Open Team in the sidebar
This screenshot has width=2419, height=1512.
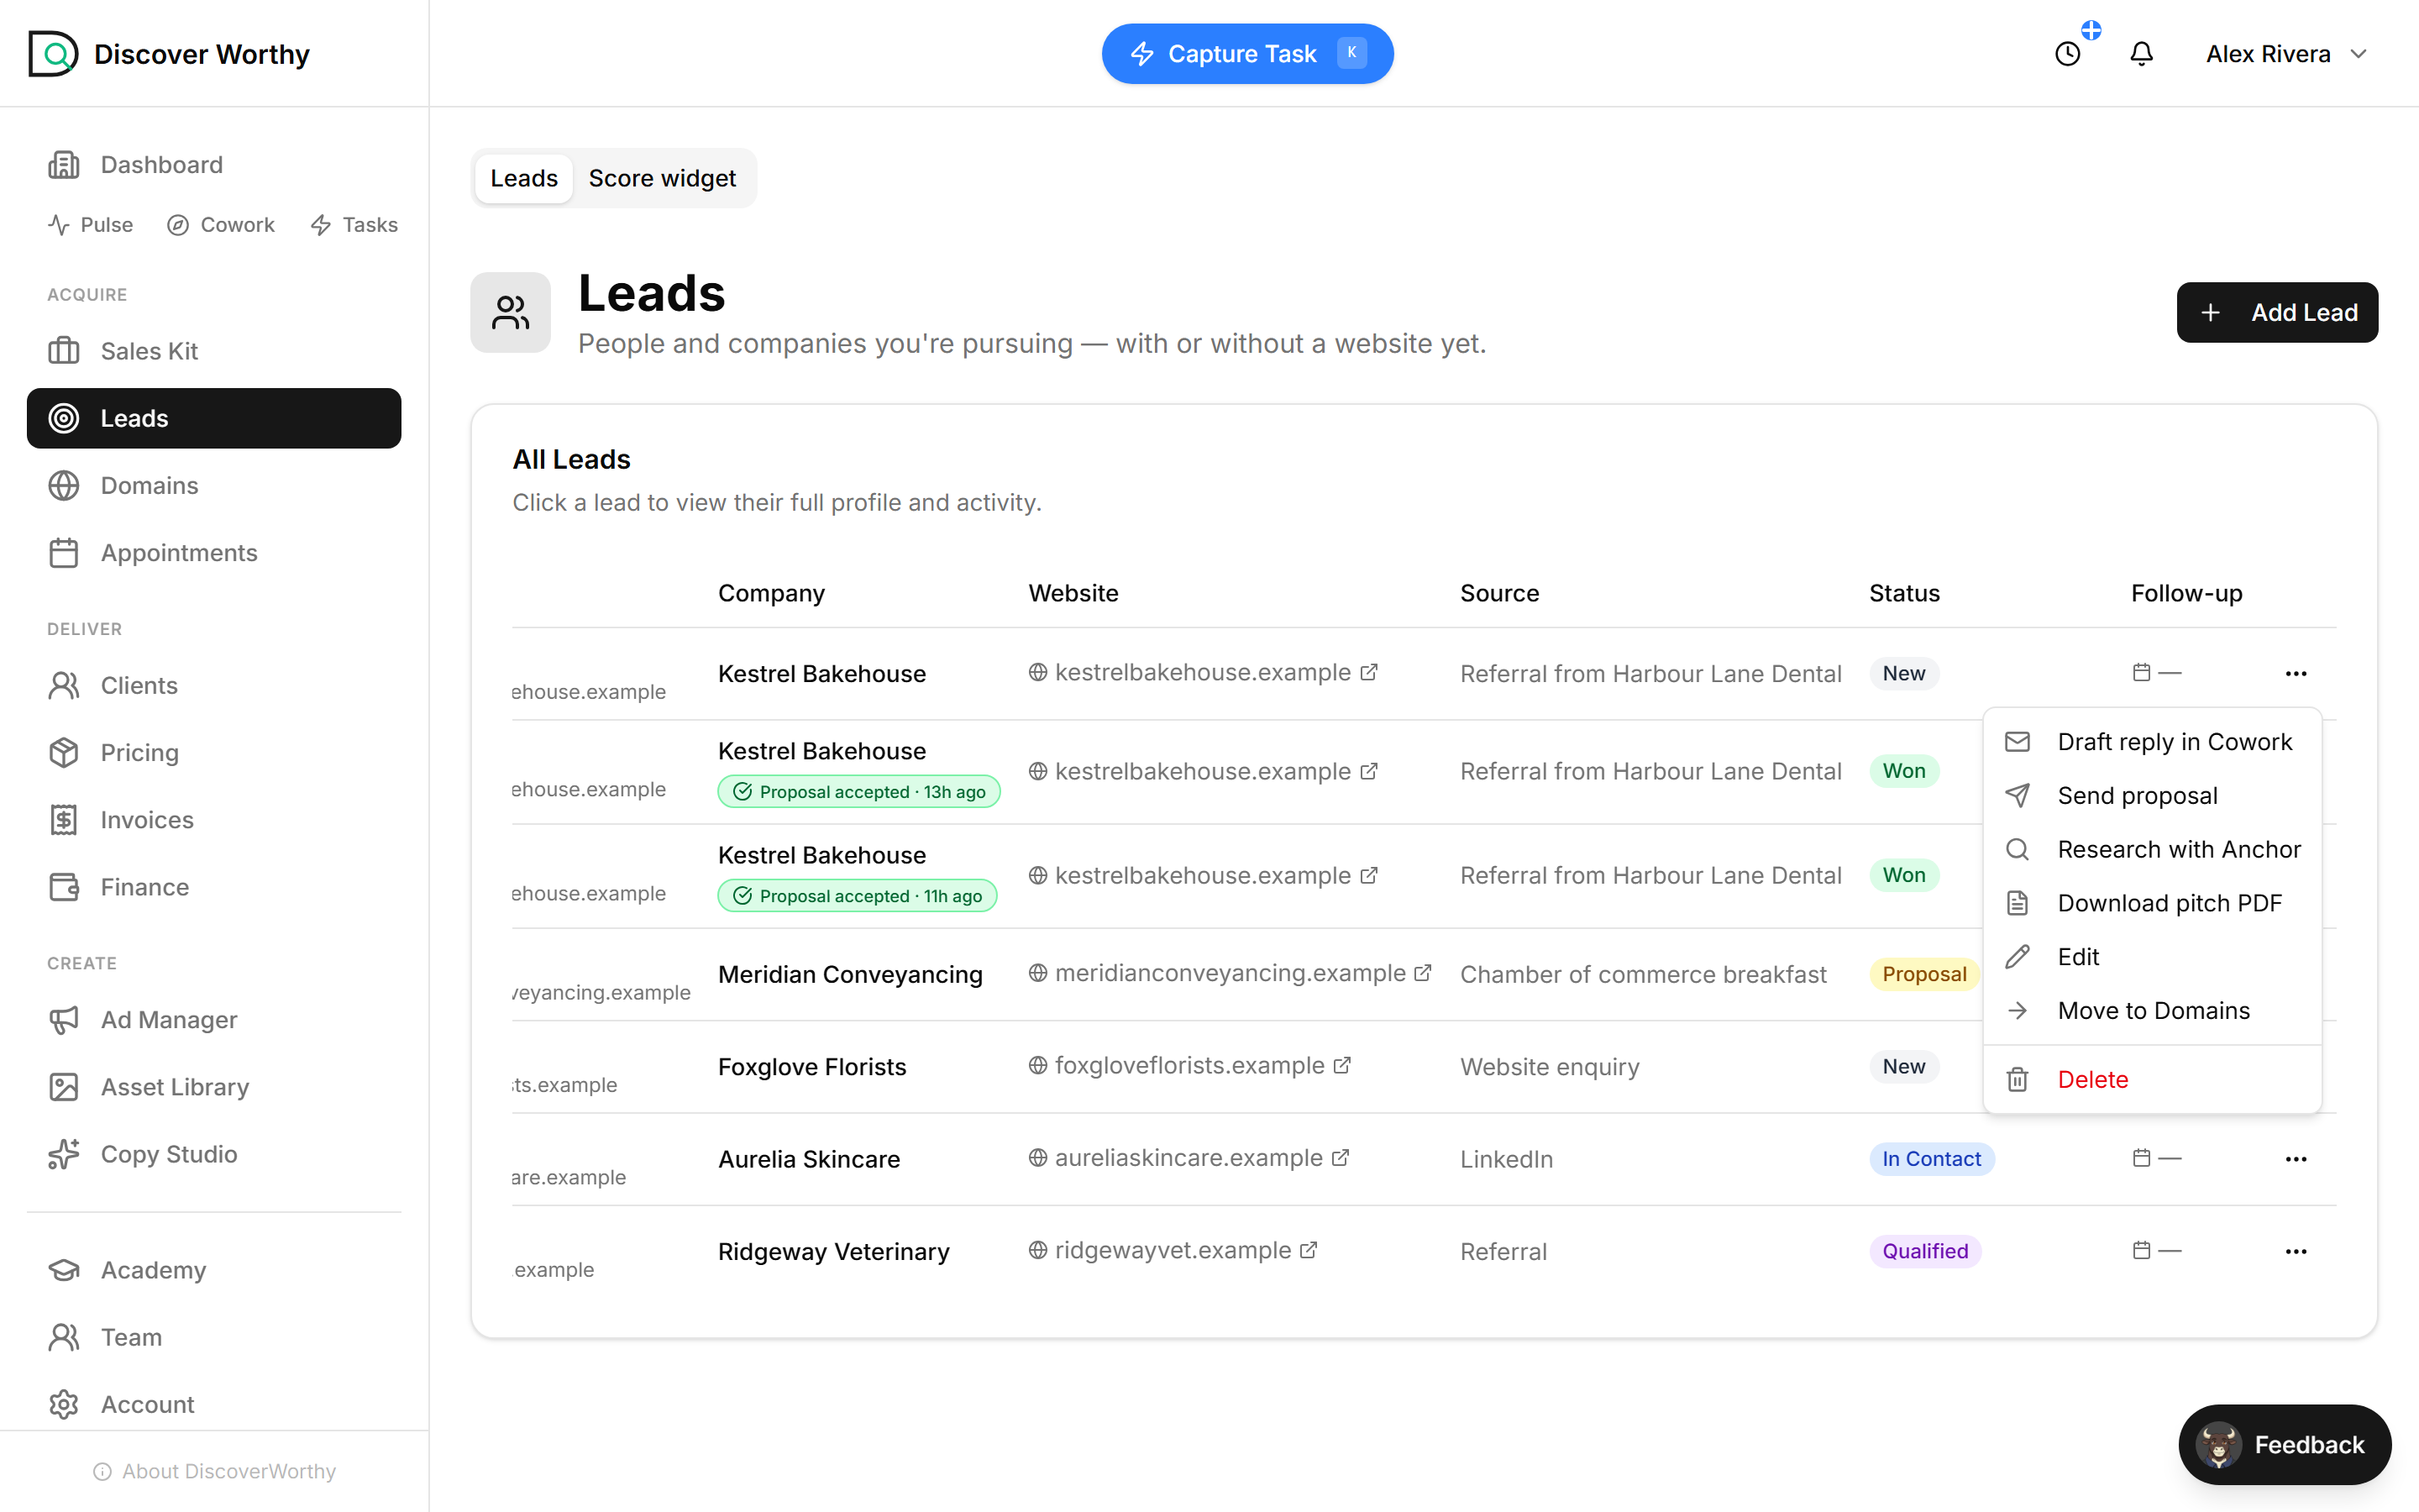pyautogui.click(x=214, y=1337)
